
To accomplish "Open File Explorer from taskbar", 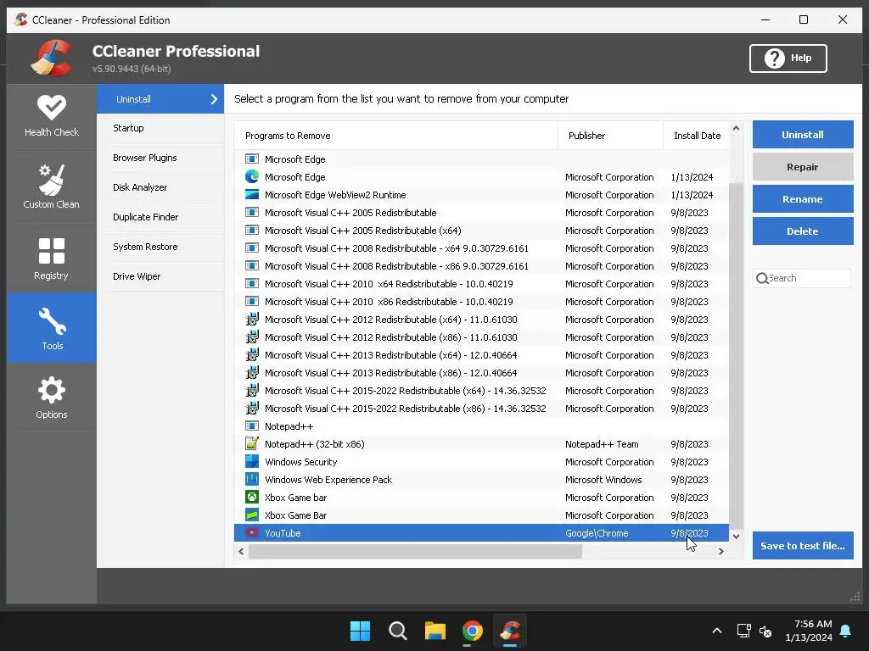I will coord(435,631).
